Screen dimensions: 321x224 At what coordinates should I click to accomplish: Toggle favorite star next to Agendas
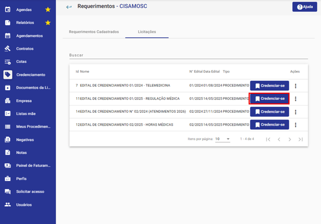(x=48, y=10)
